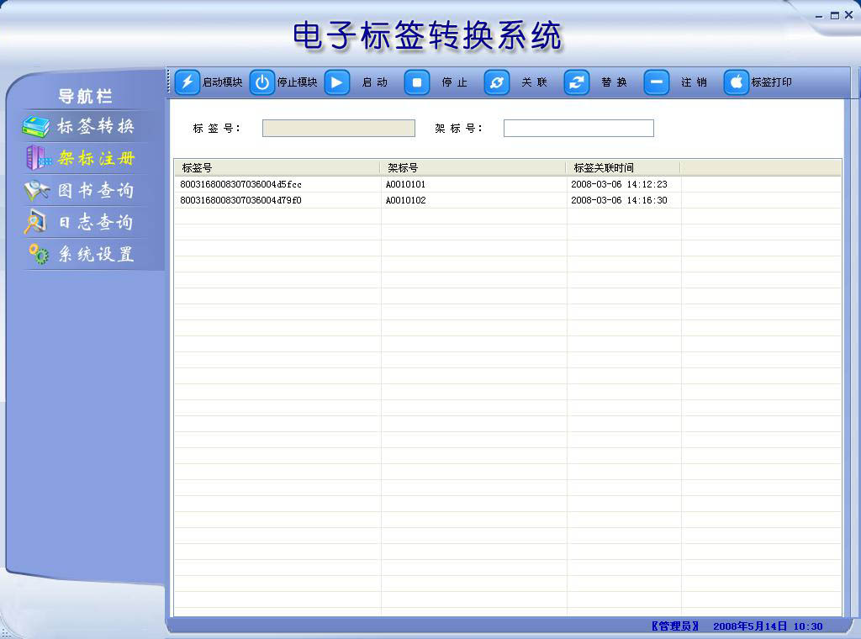Image resolution: width=861 pixels, height=639 pixels.
Task: Click the search icon beside 图书查询
Action: click(x=37, y=191)
